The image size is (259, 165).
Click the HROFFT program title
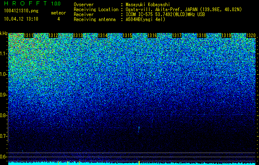pos(26,3)
